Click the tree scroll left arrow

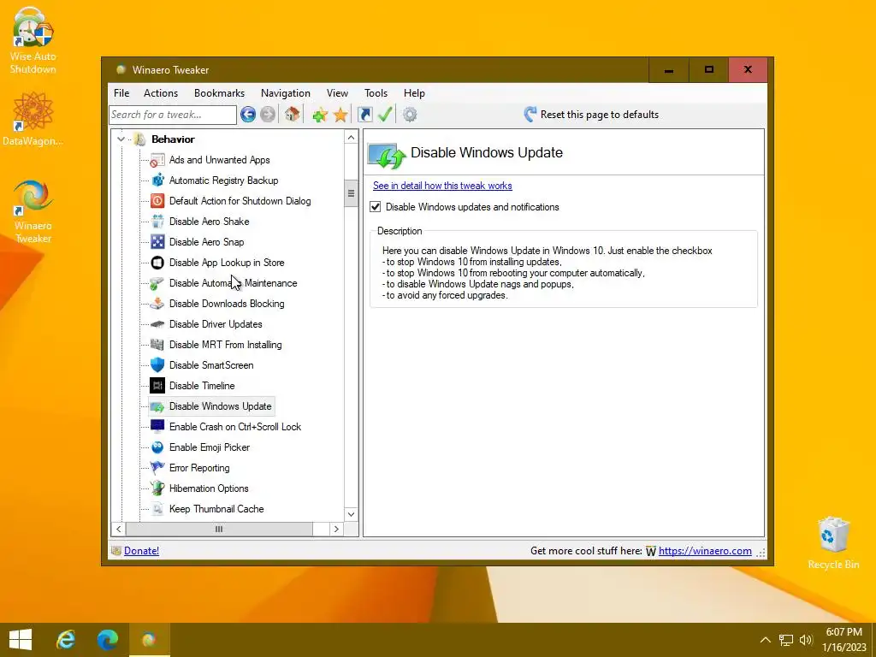118,529
